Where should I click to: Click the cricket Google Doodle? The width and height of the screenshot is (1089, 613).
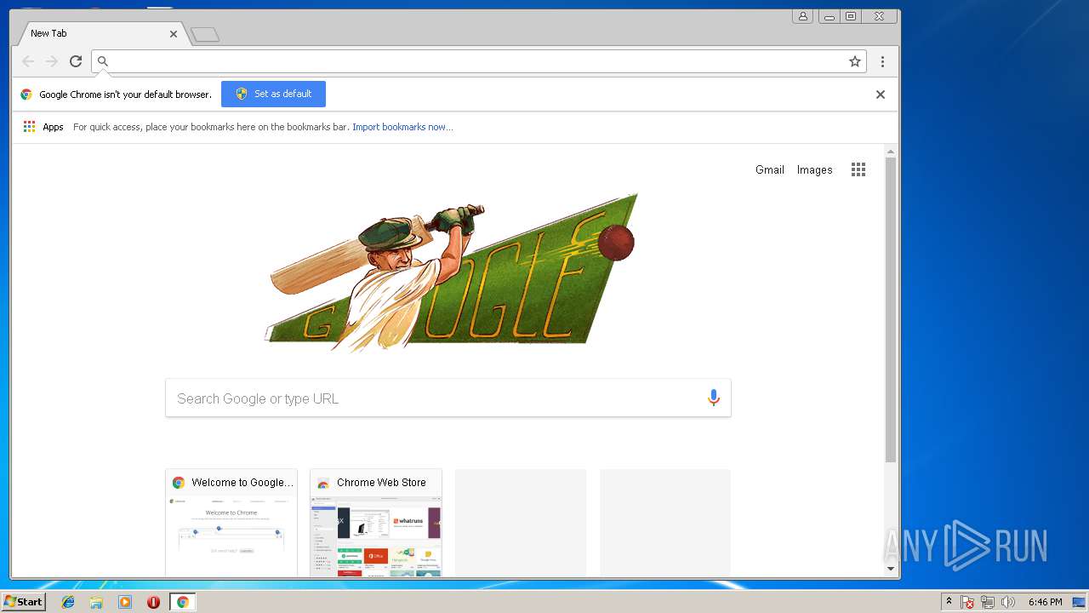[451, 272]
